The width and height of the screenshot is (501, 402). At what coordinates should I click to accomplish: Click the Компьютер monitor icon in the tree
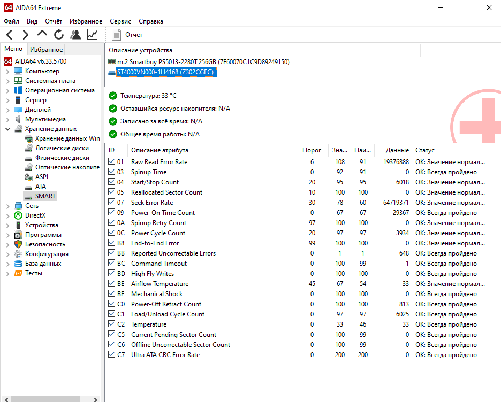pos(18,71)
